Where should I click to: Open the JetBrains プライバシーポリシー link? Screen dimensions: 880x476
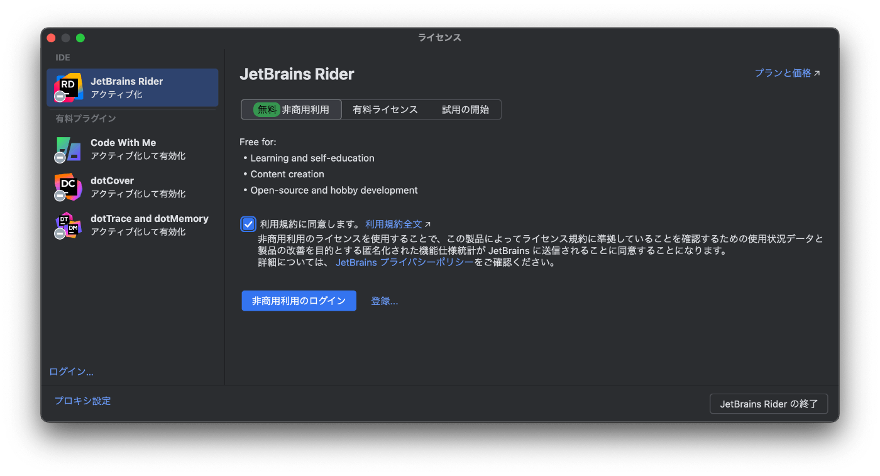405,262
